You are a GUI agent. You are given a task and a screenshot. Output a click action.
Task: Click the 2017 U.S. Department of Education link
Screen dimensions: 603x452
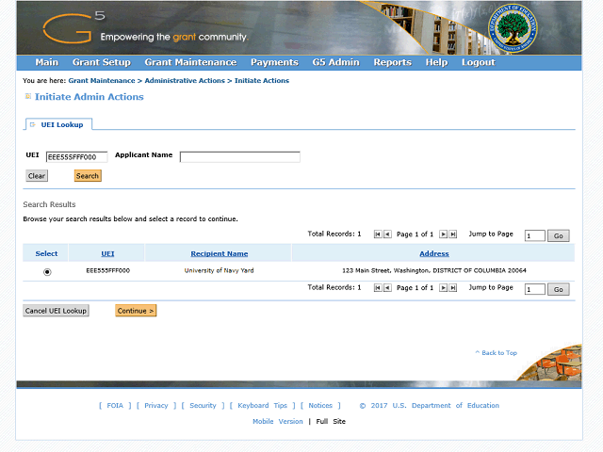(430, 406)
